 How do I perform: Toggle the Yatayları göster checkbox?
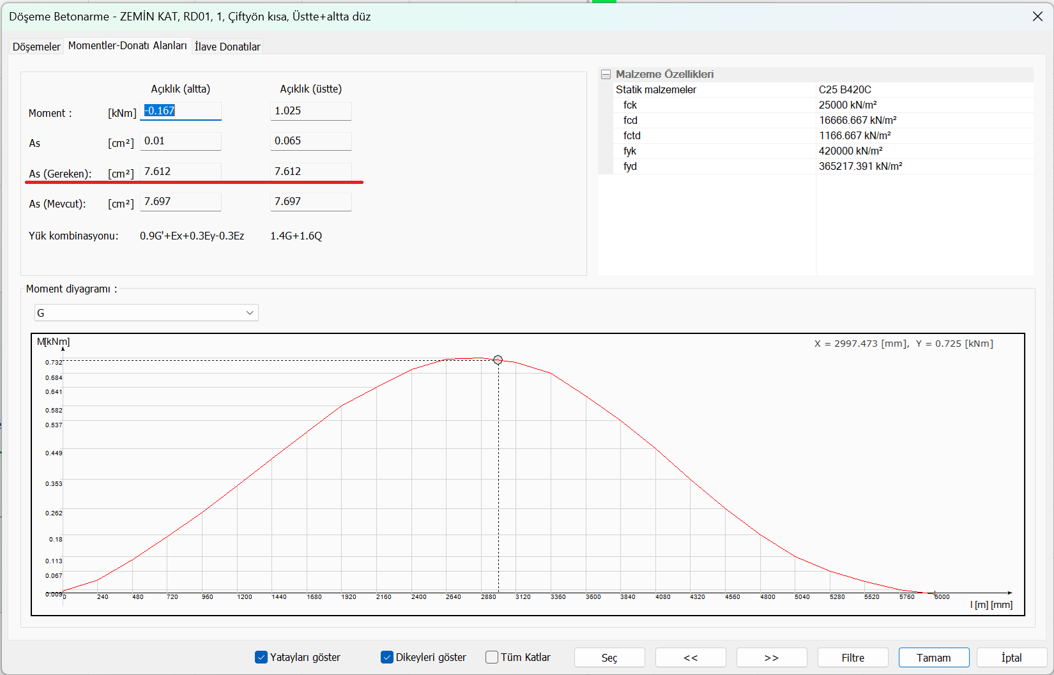point(261,657)
